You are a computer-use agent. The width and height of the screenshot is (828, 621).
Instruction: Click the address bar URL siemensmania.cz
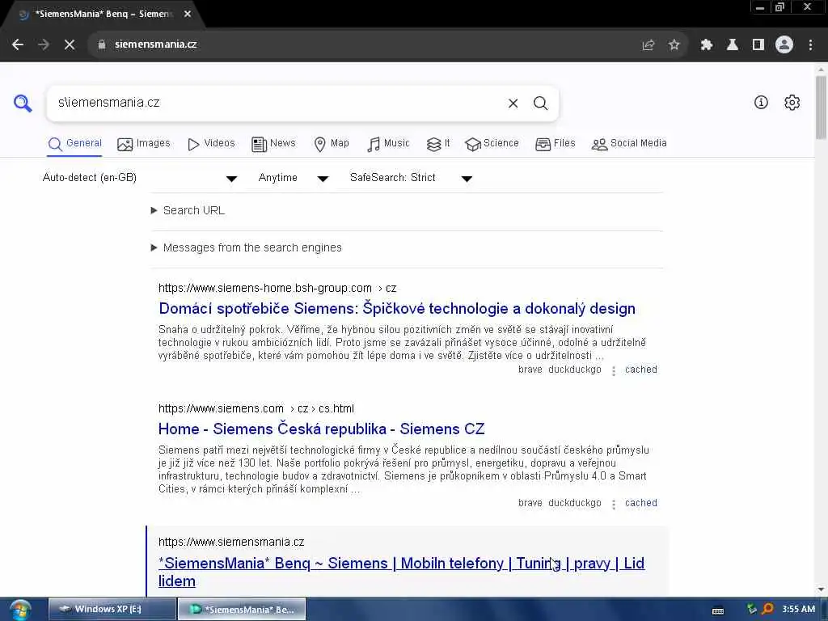tap(156, 44)
